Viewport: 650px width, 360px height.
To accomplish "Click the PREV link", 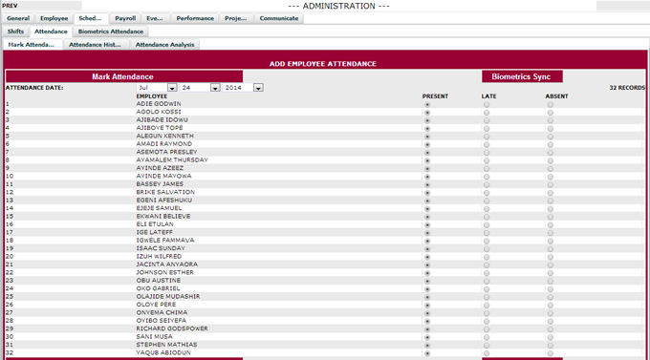I will 10,6.
